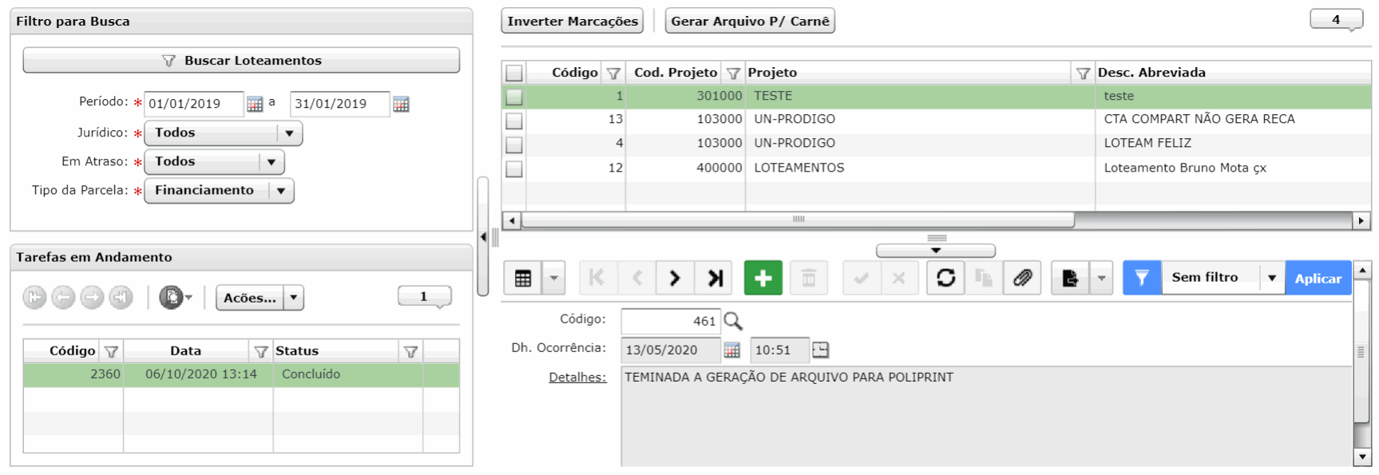Click the filter icon on Projeto column
1379x475 pixels.
pos(1083,73)
